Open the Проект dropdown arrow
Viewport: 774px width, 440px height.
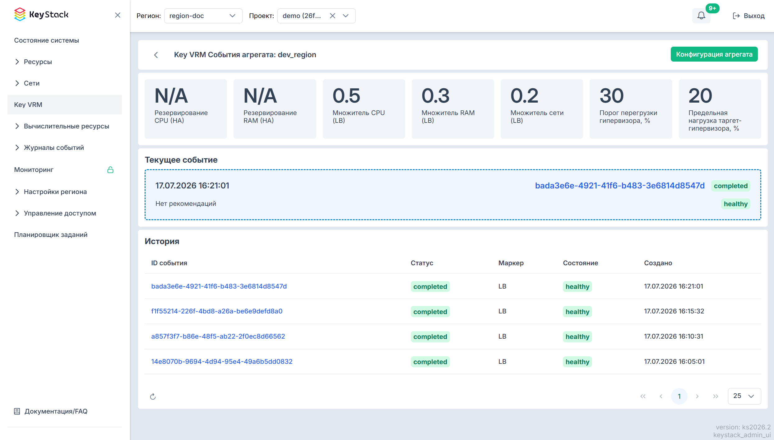pos(346,16)
